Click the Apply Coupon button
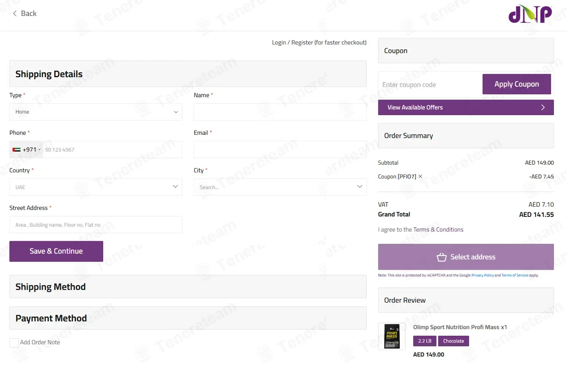The height and width of the screenshot is (370, 567). (516, 84)
